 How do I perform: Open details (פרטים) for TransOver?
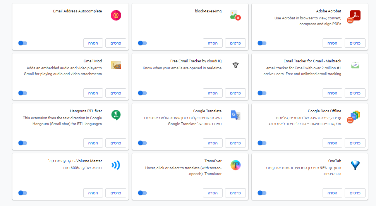tap(235, 193)
